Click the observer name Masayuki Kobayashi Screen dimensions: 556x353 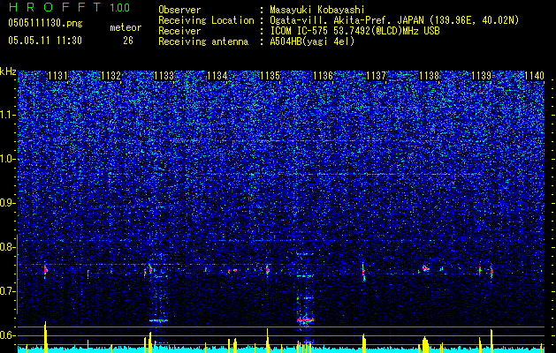(x=317, y=10)
